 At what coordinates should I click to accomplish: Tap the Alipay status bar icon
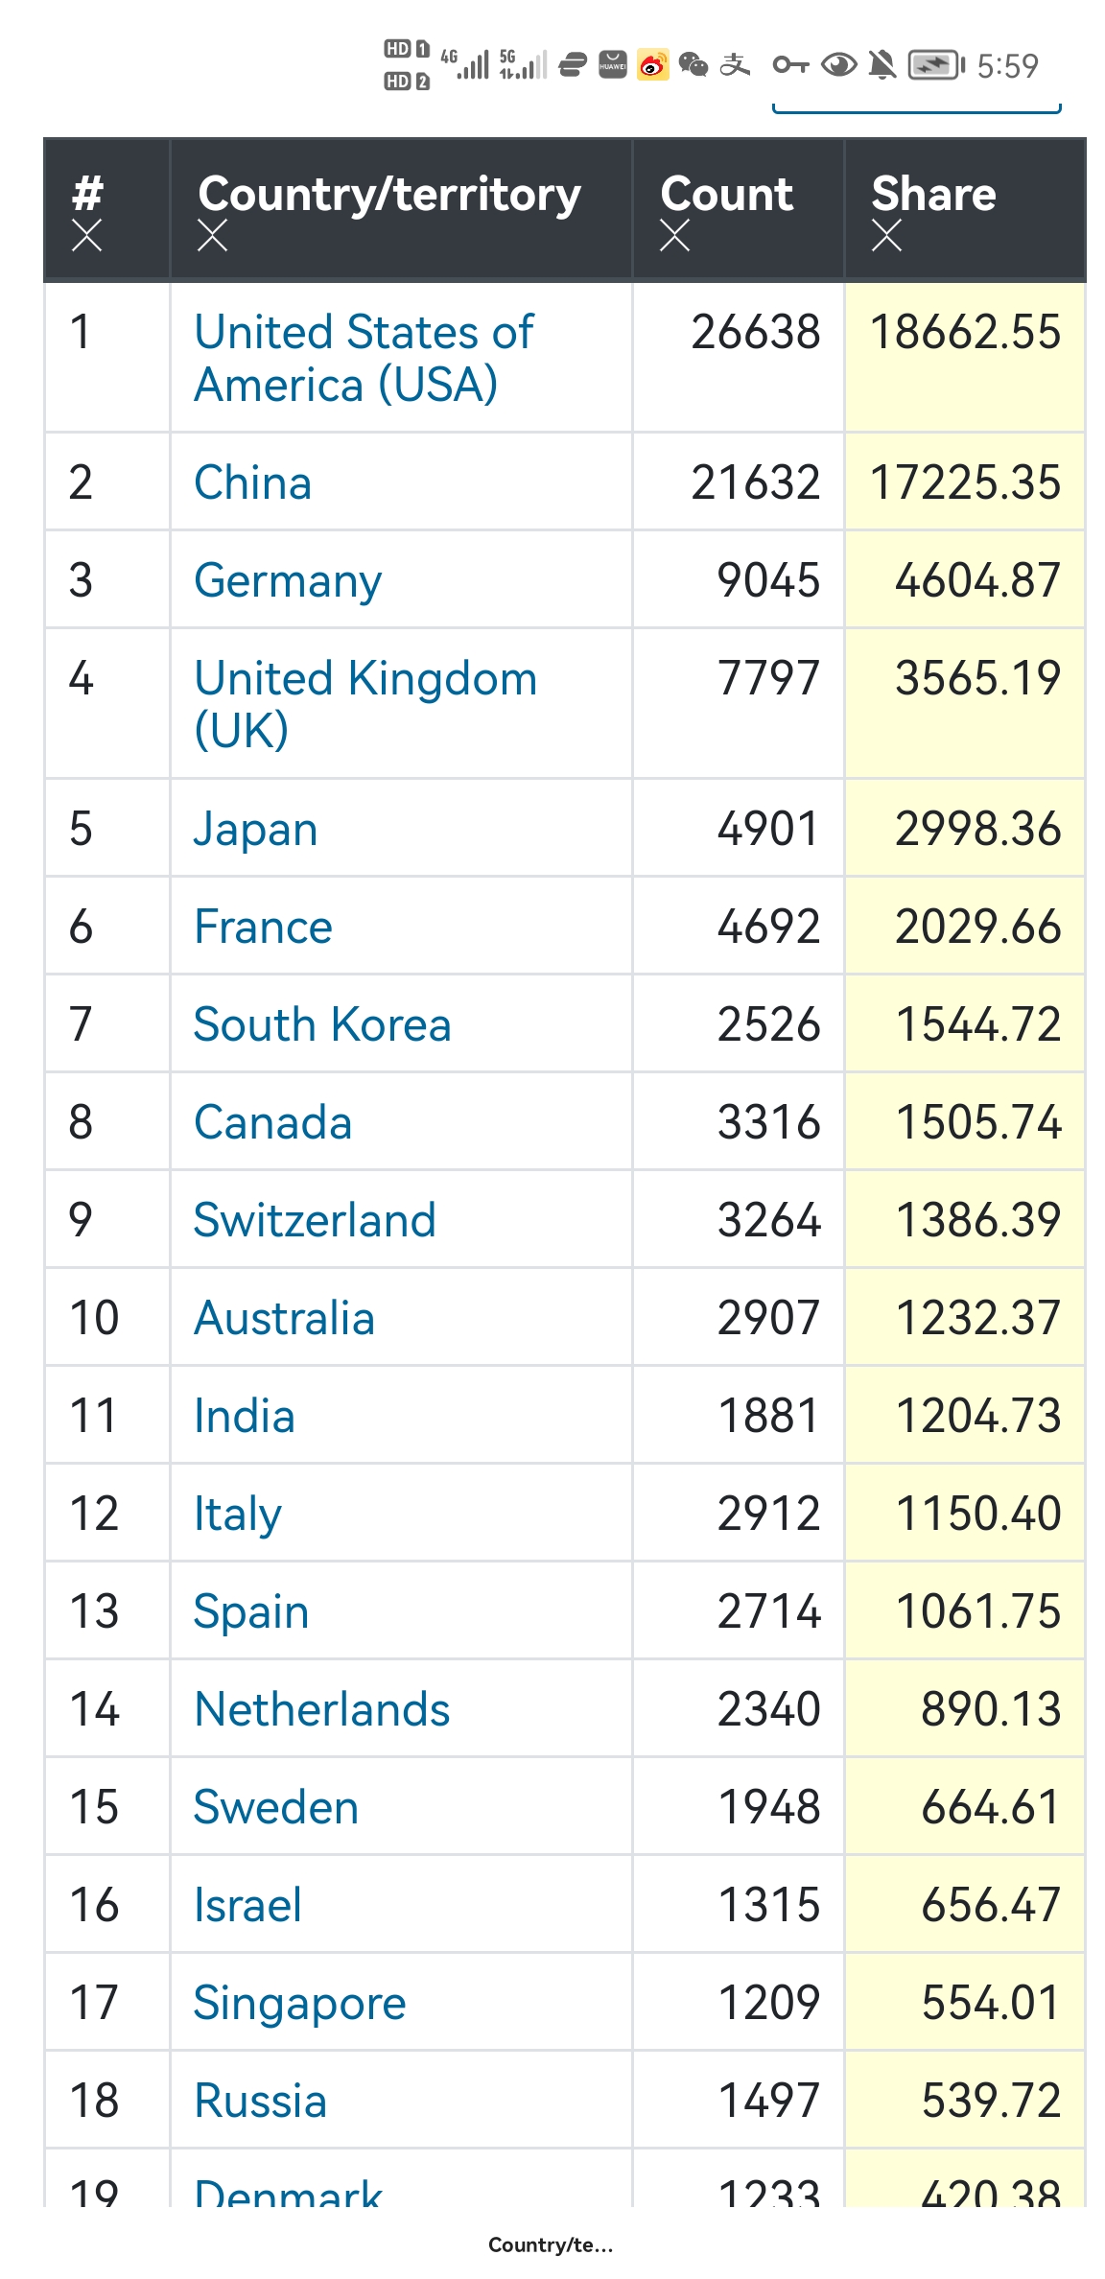(x=735, y=65)
